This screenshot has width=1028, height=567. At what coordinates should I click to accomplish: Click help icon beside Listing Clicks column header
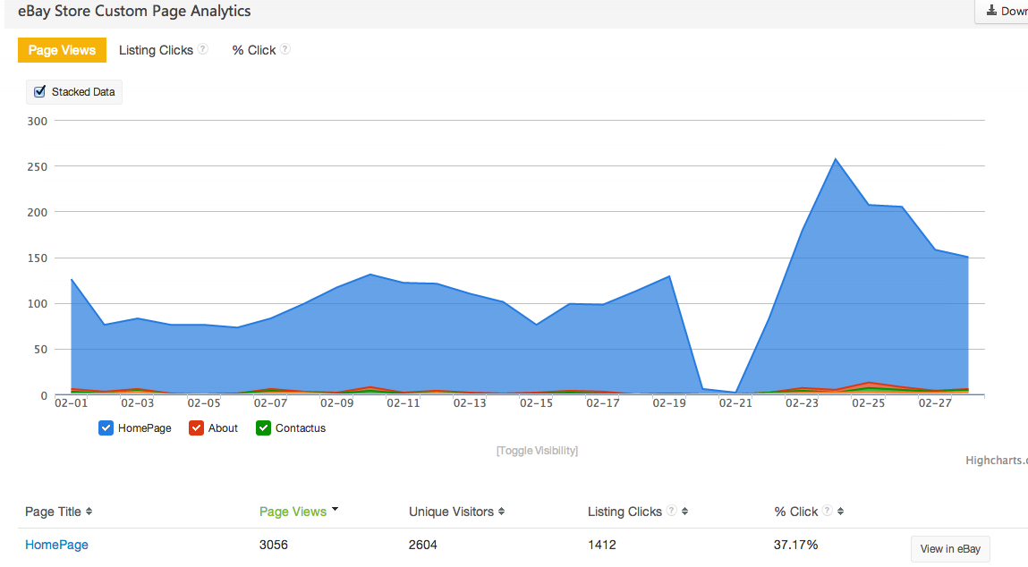(671, 511)
